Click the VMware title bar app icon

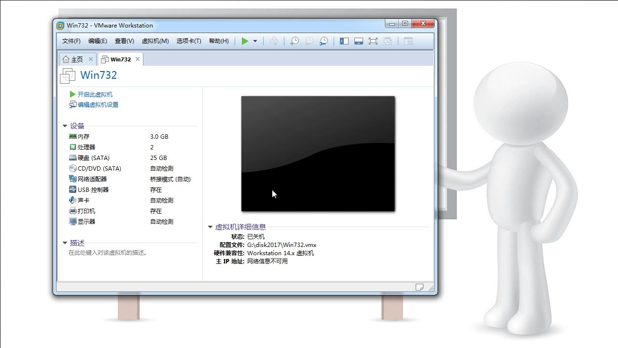60,26
